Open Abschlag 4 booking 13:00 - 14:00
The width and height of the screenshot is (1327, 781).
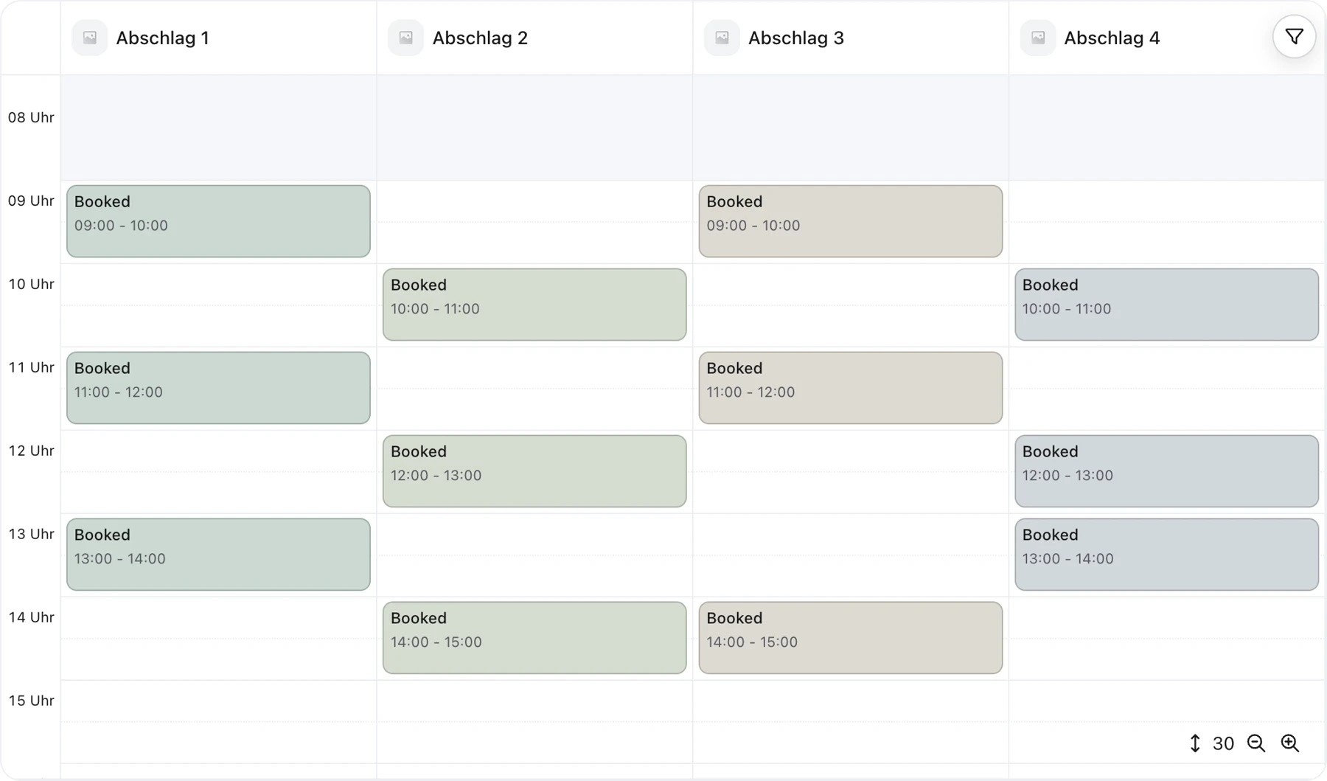pyautogui.click(x=1167, y=555)
